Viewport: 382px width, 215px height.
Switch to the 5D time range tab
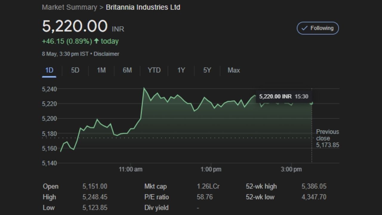[75, 70]
